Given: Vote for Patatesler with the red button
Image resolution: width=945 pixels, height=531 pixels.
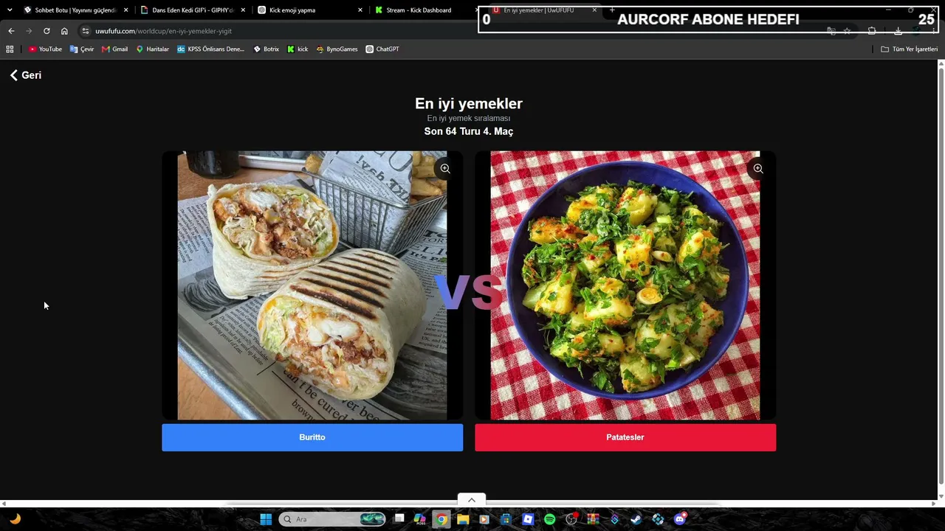Looking at the screenshot, I should (x=625, y=437).
